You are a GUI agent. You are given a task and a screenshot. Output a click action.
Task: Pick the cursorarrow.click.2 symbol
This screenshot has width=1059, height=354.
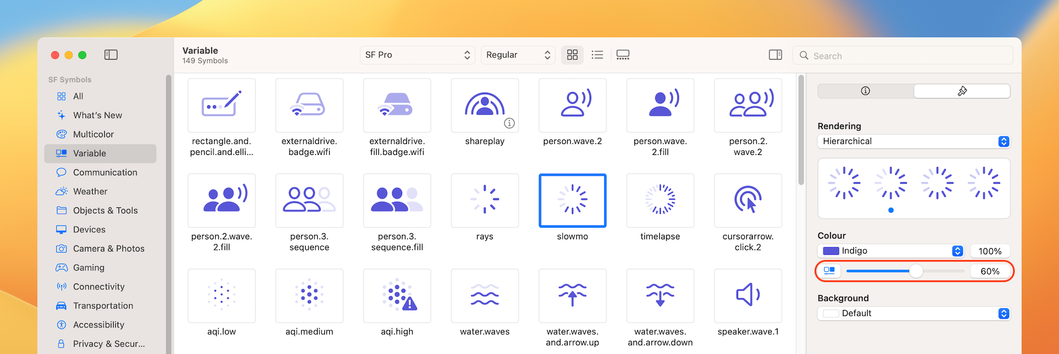[747, 201]
